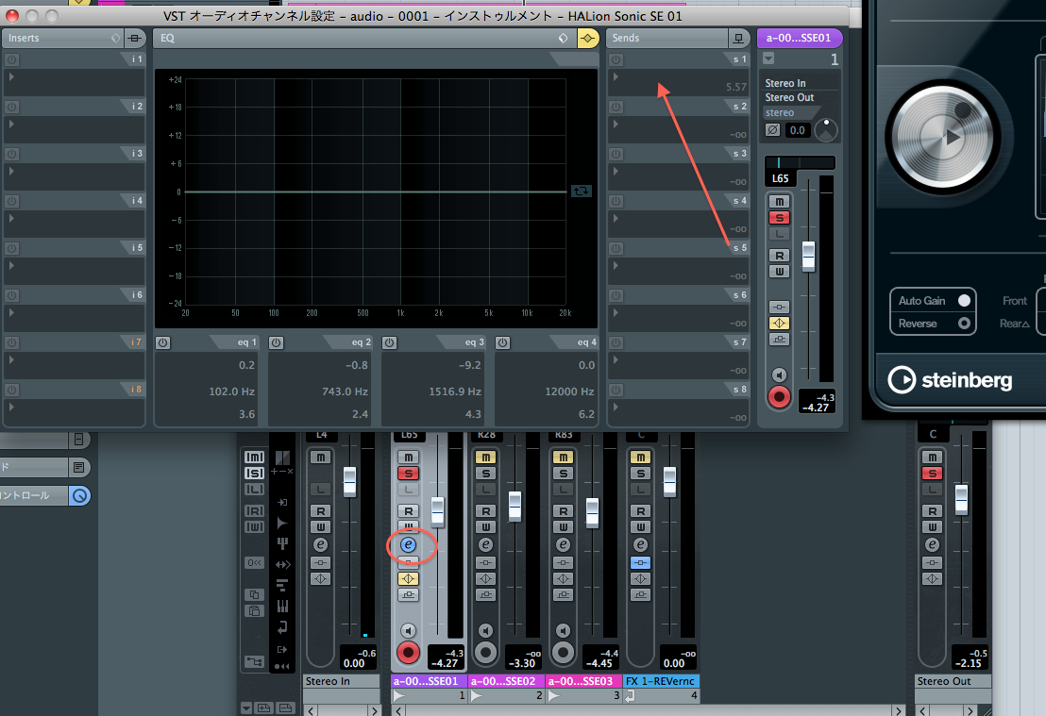The image size is (1046, 716).
Task: Expand insert slot i 1 effect selector
Action: pos(11,76)
